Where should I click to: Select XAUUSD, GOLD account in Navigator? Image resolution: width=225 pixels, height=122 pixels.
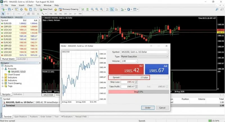coord(17,72)
